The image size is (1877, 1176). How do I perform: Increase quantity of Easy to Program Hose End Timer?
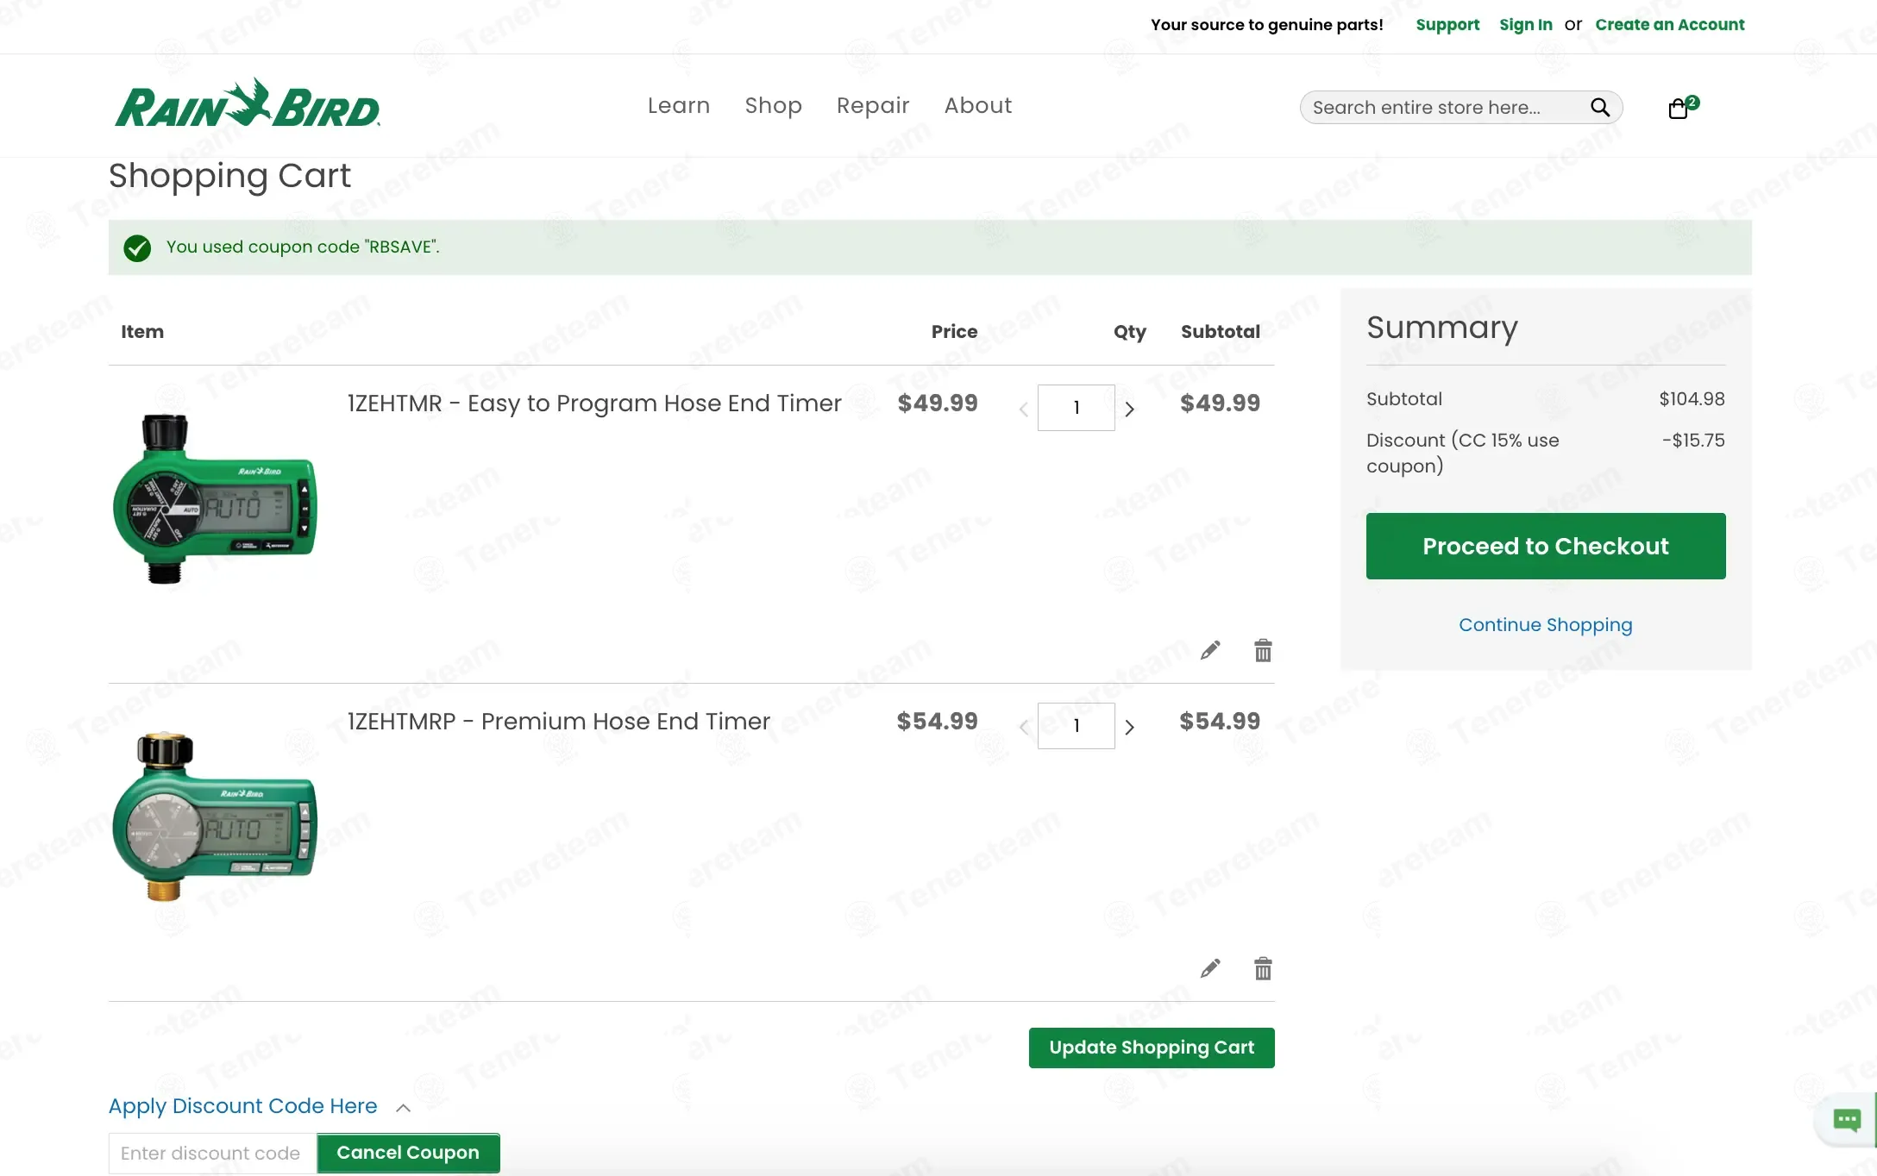1129,409
